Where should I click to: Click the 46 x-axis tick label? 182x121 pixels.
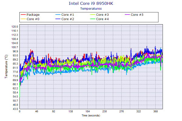[37, 111]
